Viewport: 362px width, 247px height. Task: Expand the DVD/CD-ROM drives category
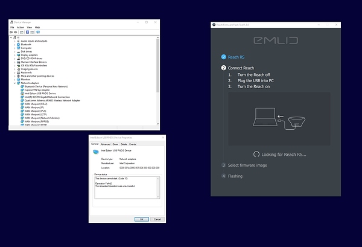14,59
